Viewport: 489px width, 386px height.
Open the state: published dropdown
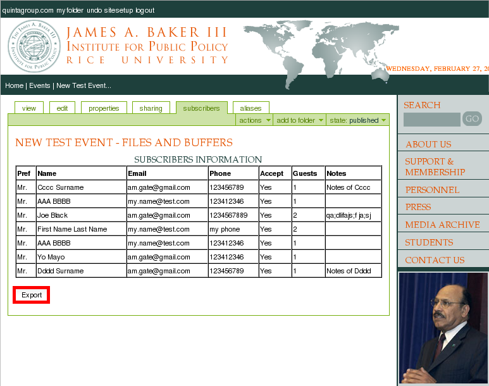[357, 120]
